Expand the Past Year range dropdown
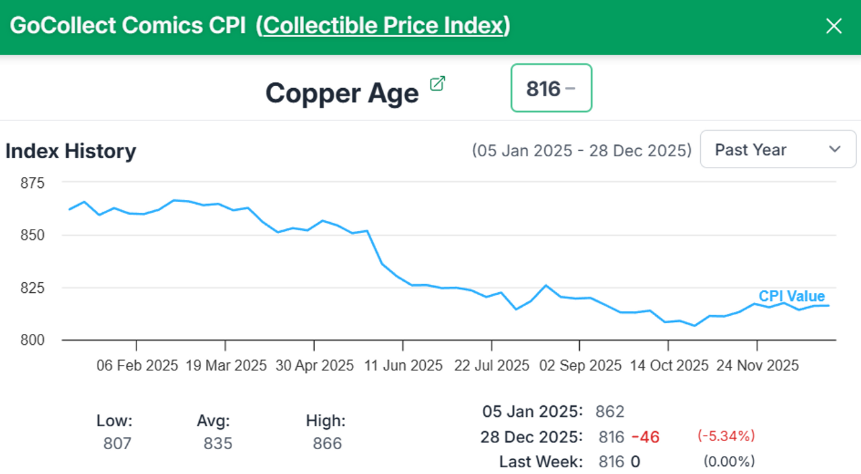Screen dimensions: 861x474 (x=778, y=149)
